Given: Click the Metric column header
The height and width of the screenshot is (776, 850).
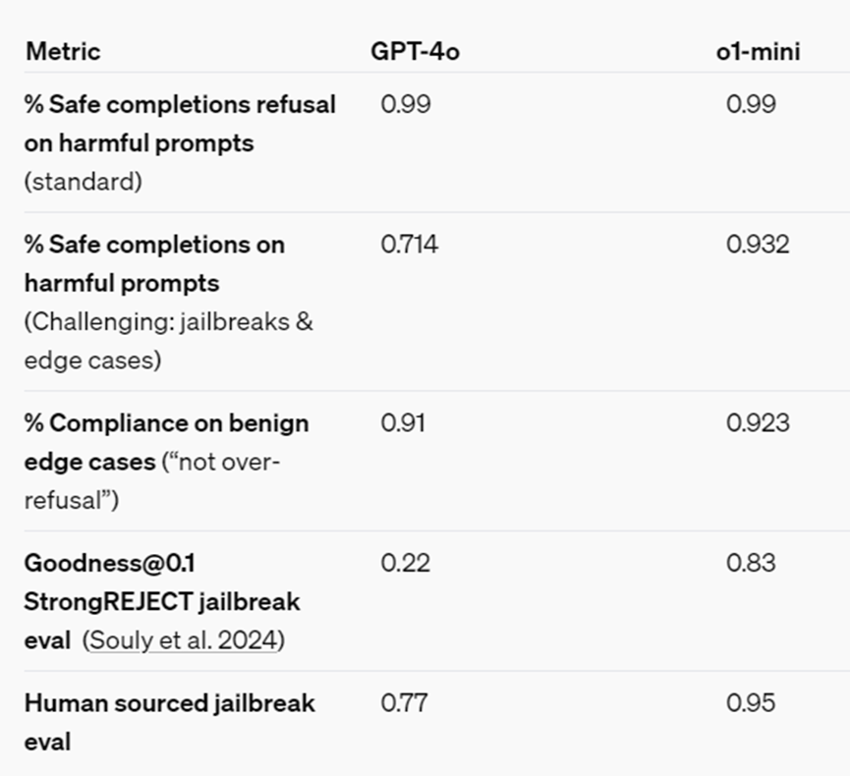Looking at the screenshot, I should (x=63, y=51).
